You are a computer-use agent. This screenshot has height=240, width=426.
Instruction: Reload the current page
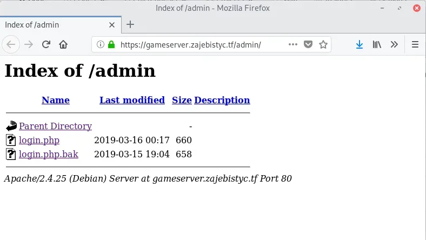click(46, 44)
